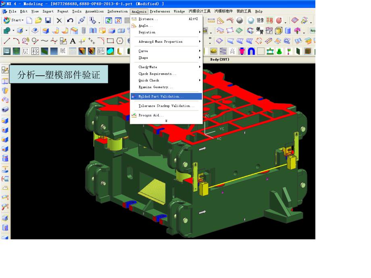Expand more Analysis menu items chevron
The height and width of the screenshot is (278, 371).
click(x=166, y=121)
